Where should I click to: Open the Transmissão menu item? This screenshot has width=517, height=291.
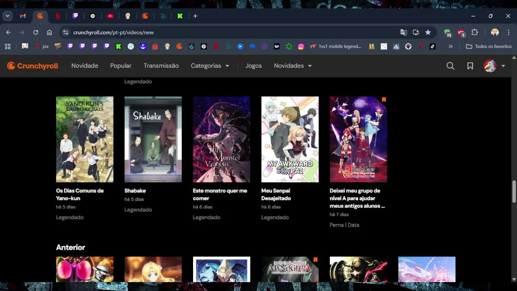[161, 66]
